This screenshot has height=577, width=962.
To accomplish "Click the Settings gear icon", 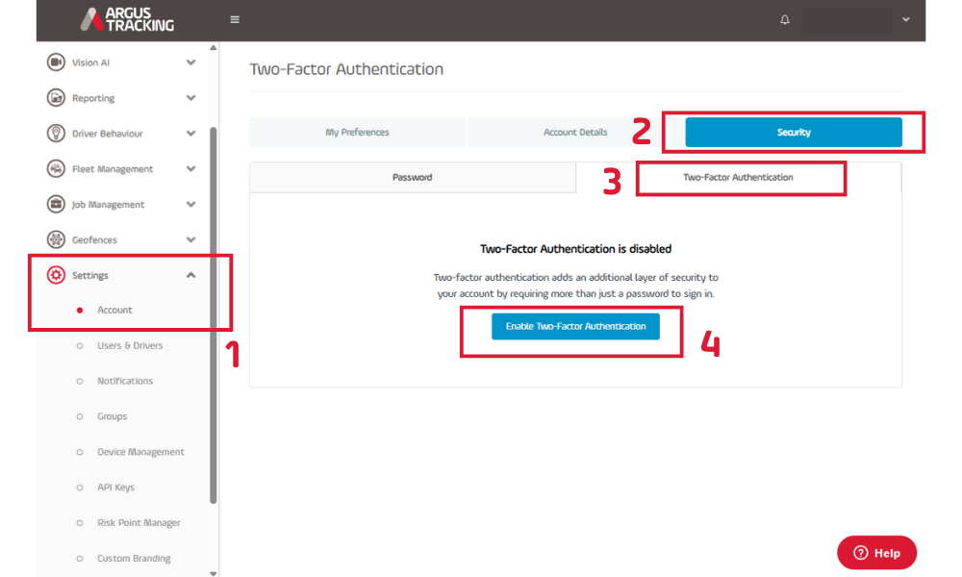I will pyautogui.click(x=56, y=275).
